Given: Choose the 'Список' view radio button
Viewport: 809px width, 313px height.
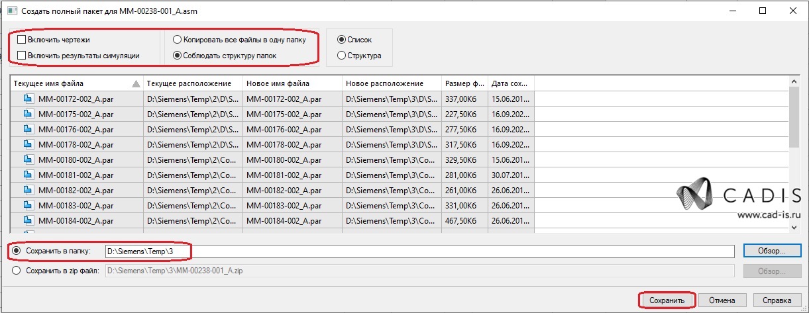Looking at the screenshot, I should point(342,40).
